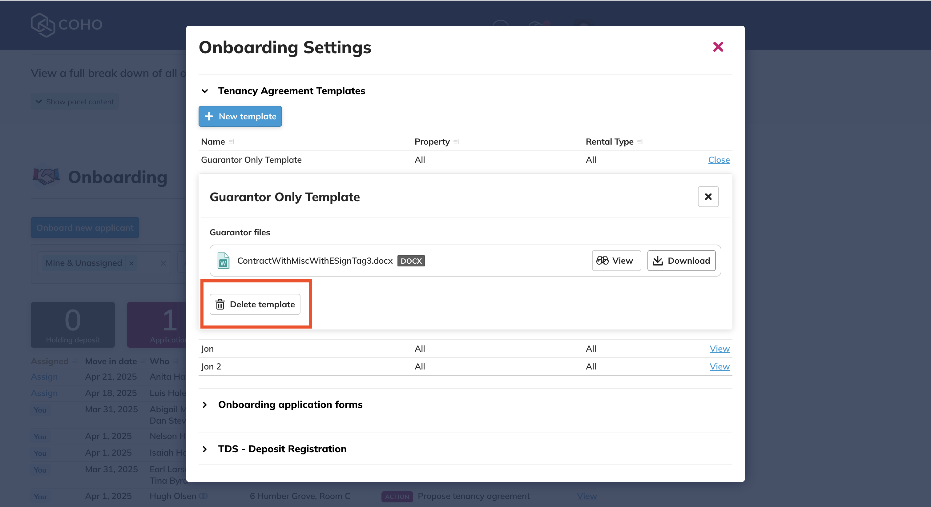
Task: Click the plus icon in New template
Action: coord(209,116)
